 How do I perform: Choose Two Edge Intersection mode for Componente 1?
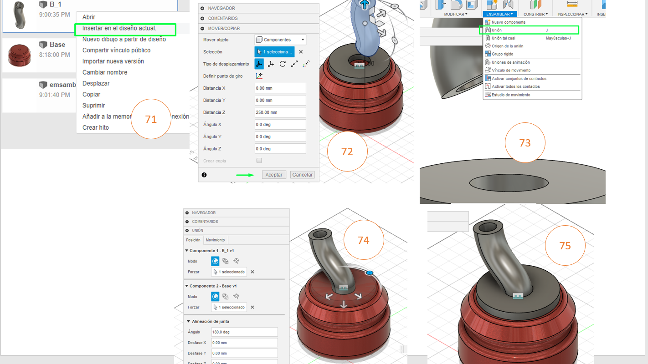point(236,261)
